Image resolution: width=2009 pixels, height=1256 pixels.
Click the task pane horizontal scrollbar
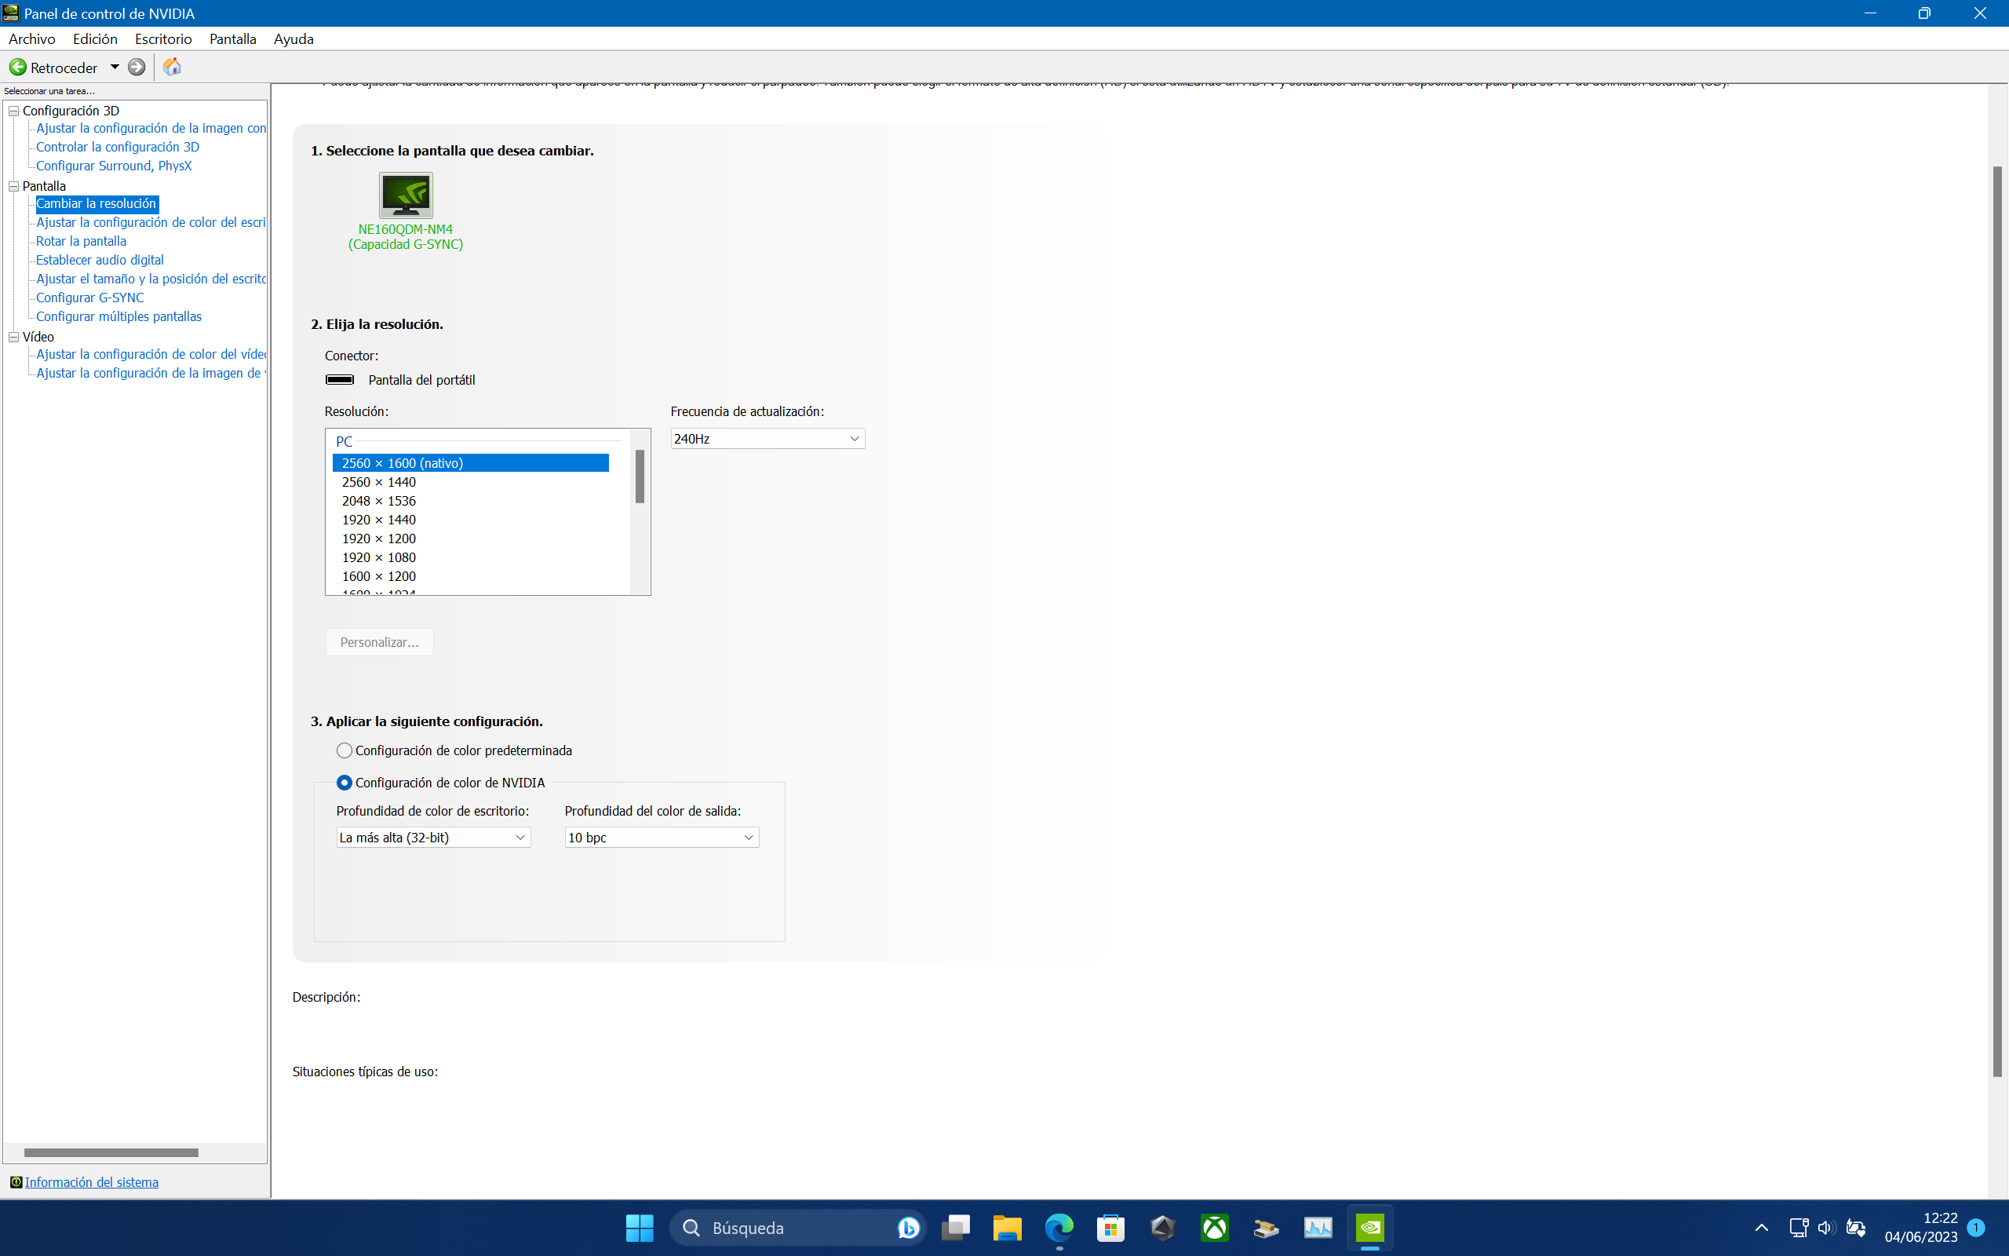[x=111, y=1153]
